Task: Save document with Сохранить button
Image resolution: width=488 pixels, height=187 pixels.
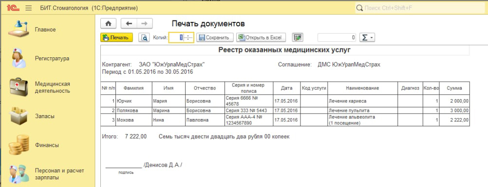Action: pyautogui.click(x=215, y=37)
